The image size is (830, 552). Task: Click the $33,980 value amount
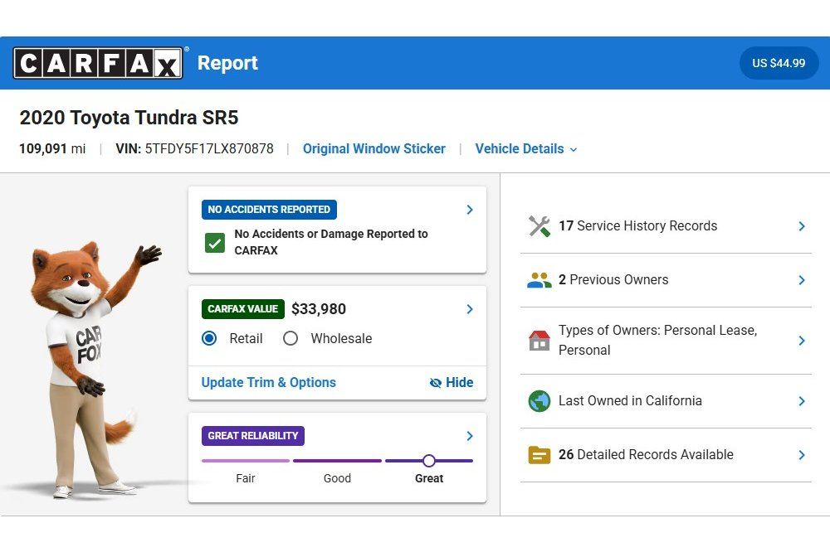319,309
